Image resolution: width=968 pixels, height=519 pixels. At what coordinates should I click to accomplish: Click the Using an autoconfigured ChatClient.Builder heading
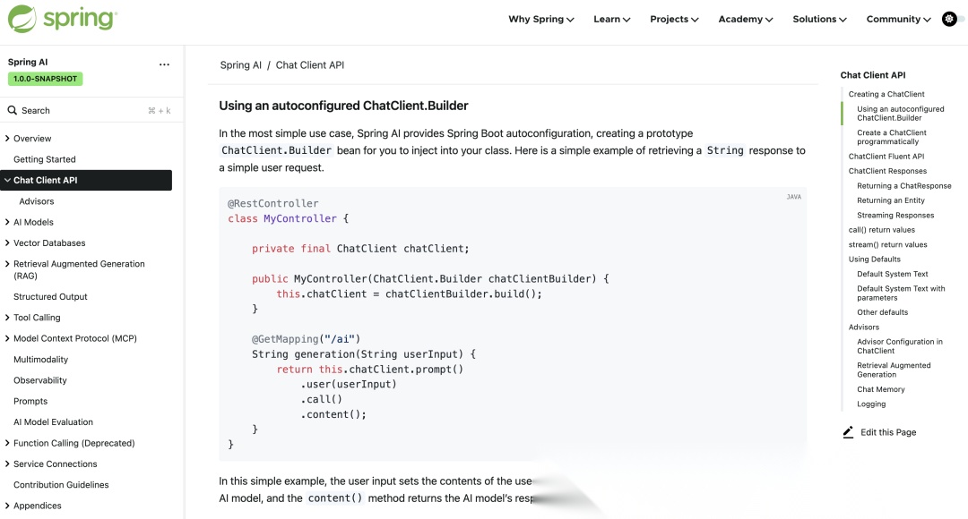click(343, 106)
